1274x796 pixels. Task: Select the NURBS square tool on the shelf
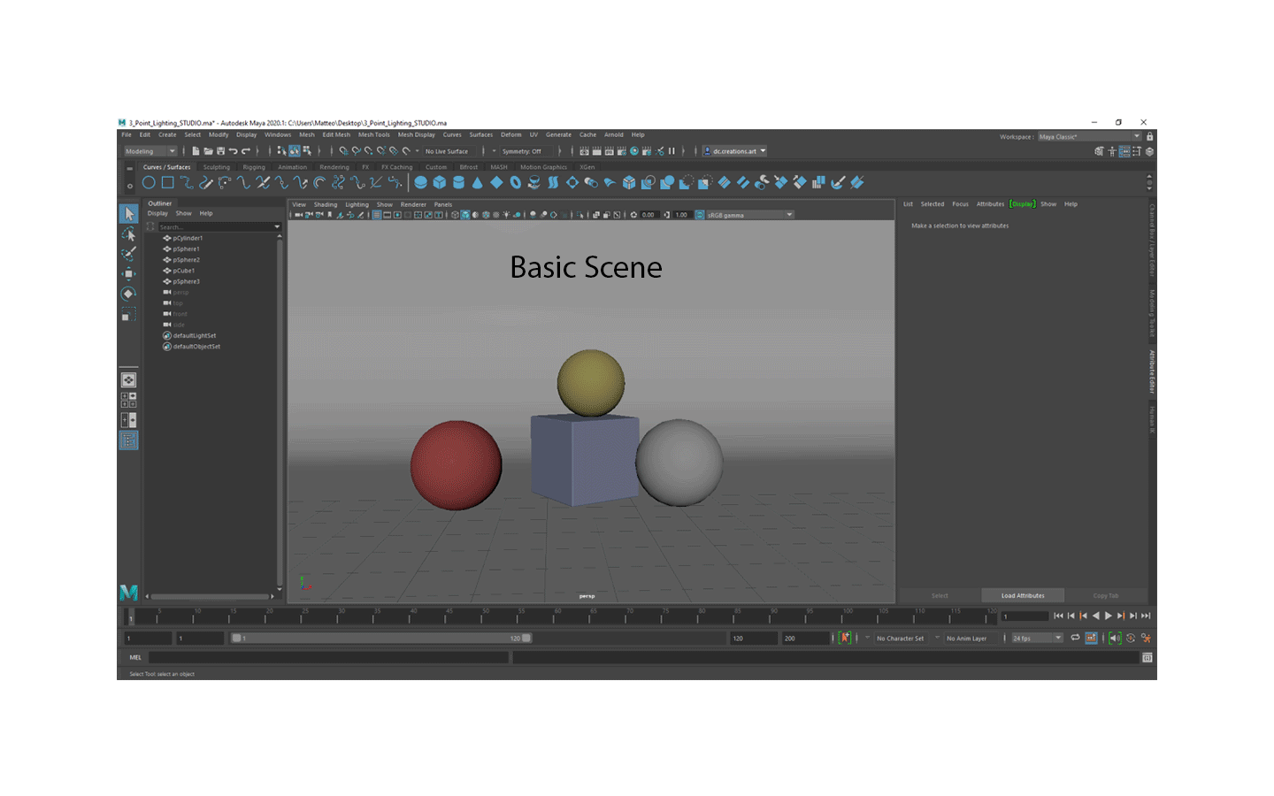point(167,183)
